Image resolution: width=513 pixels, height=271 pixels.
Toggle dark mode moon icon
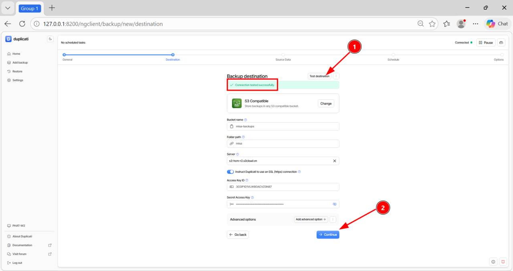click(50, 39)
